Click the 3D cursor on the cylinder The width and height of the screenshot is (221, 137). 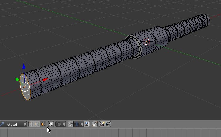click(147, 41)
